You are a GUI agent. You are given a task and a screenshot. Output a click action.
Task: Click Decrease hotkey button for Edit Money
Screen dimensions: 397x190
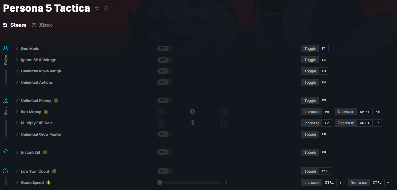point(359,112)
